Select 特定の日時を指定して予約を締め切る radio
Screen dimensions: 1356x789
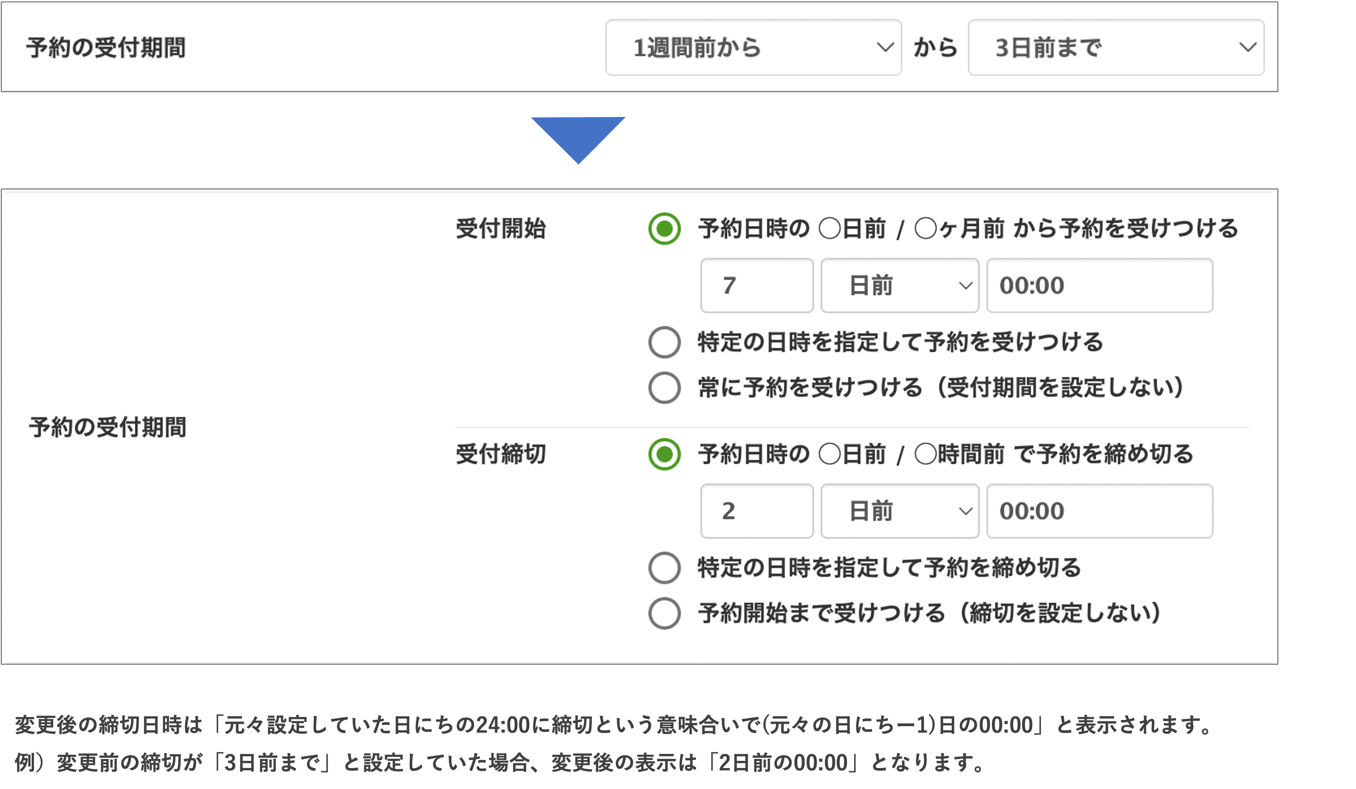pyautogui.click(x=665, y=568)
